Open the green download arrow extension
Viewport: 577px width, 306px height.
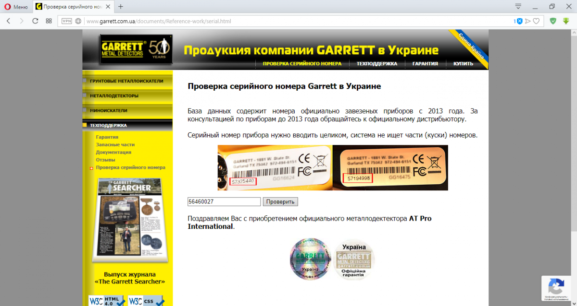(566, 21)
